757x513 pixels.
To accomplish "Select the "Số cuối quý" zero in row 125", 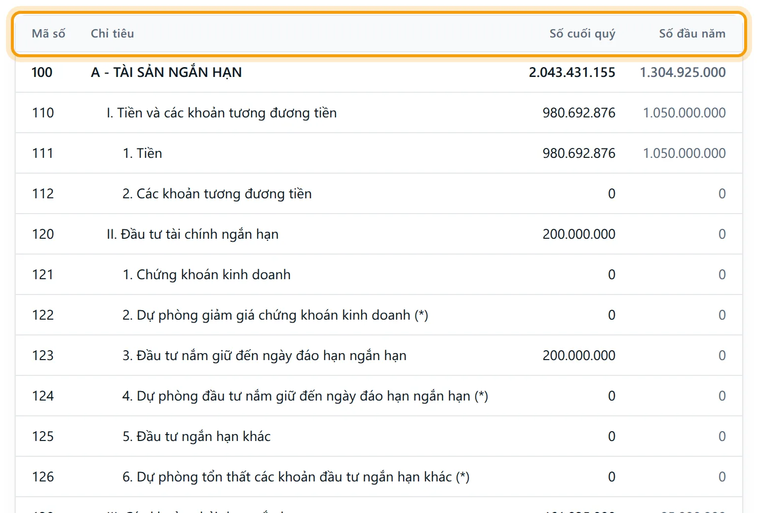I will [611, 437].
